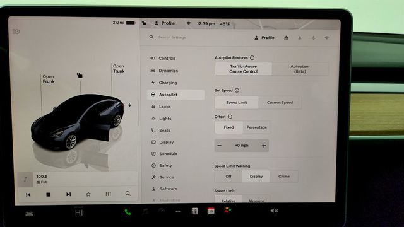
Task: Click the Set Speed info icon
Action: coord(237,90)
